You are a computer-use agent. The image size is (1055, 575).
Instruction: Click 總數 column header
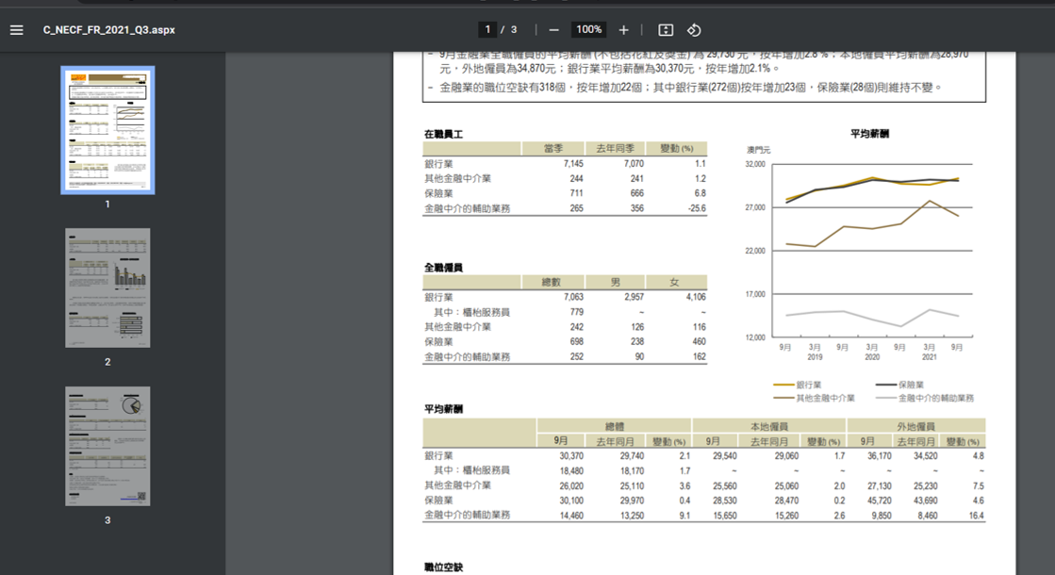(x=552, y=283)
